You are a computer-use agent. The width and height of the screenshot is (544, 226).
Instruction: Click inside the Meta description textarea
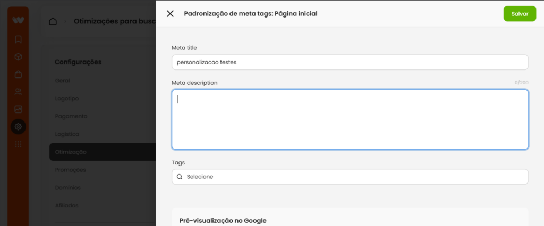tap(350, 119)
